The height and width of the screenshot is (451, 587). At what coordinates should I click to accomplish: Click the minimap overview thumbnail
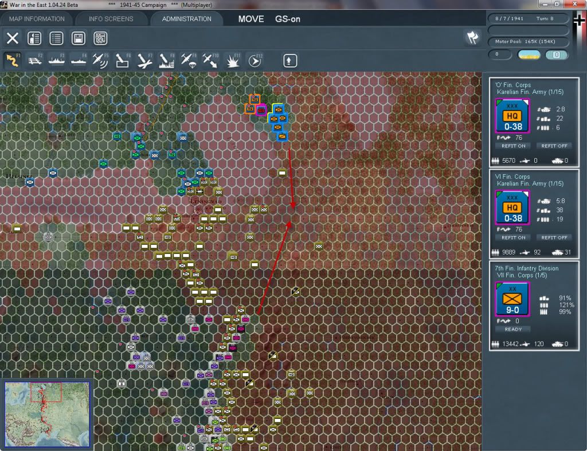point(47,414)
